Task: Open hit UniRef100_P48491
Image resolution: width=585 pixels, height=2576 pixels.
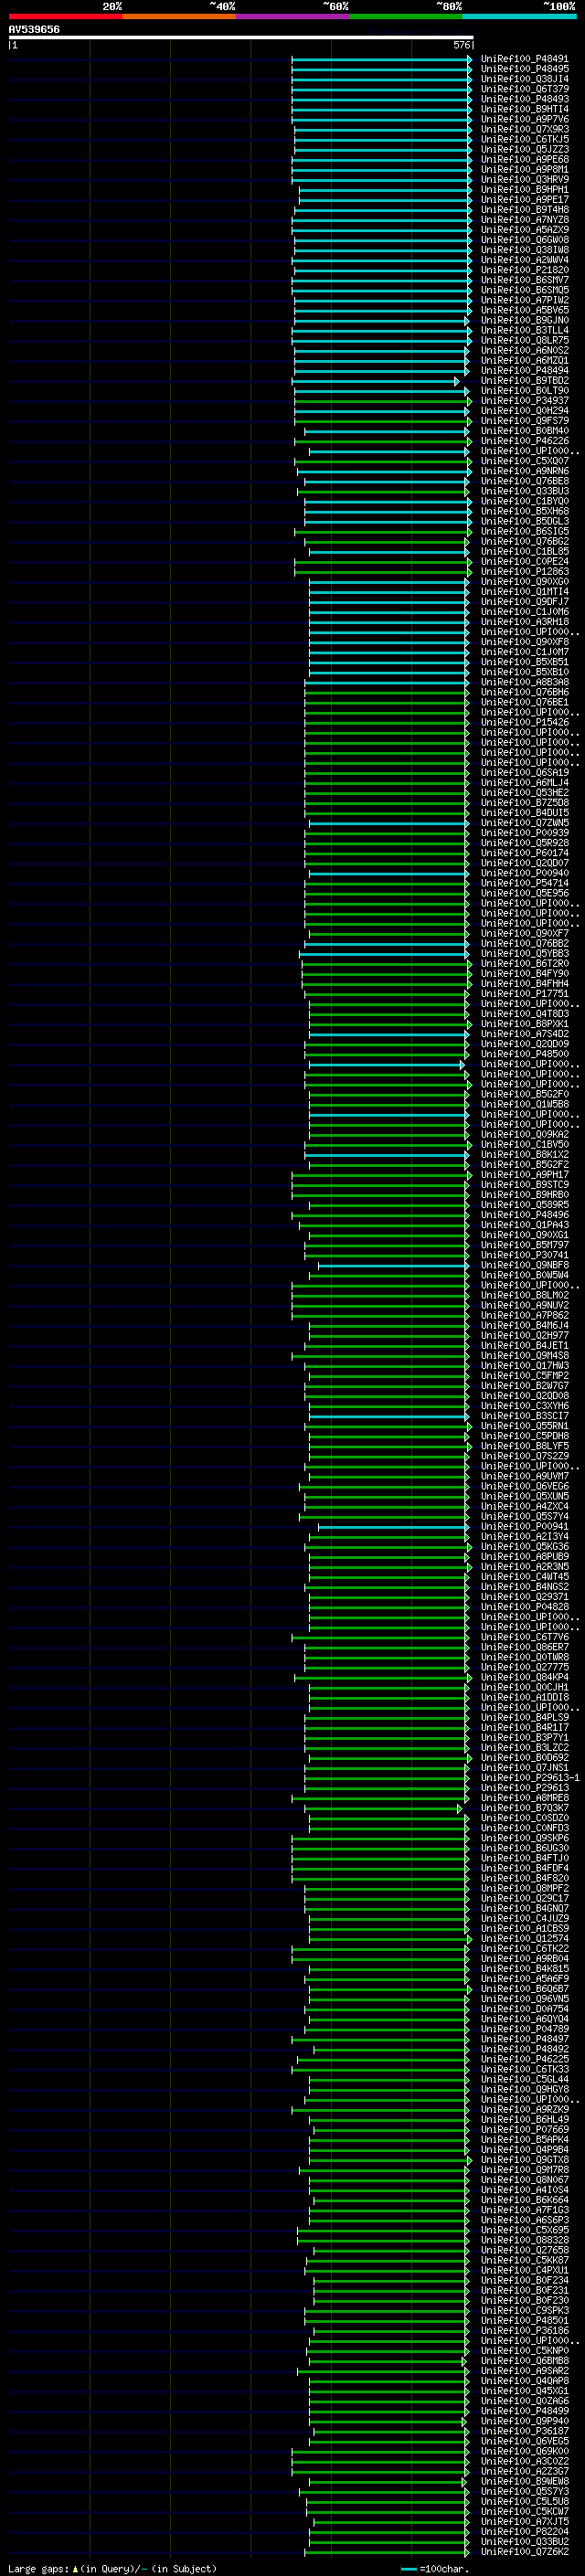Action: 525,59
